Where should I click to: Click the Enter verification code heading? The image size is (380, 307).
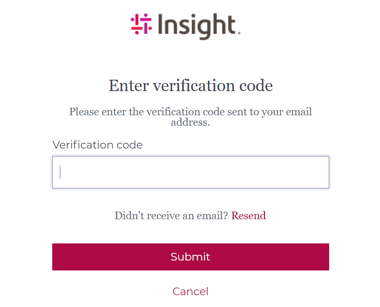[190, 85]
